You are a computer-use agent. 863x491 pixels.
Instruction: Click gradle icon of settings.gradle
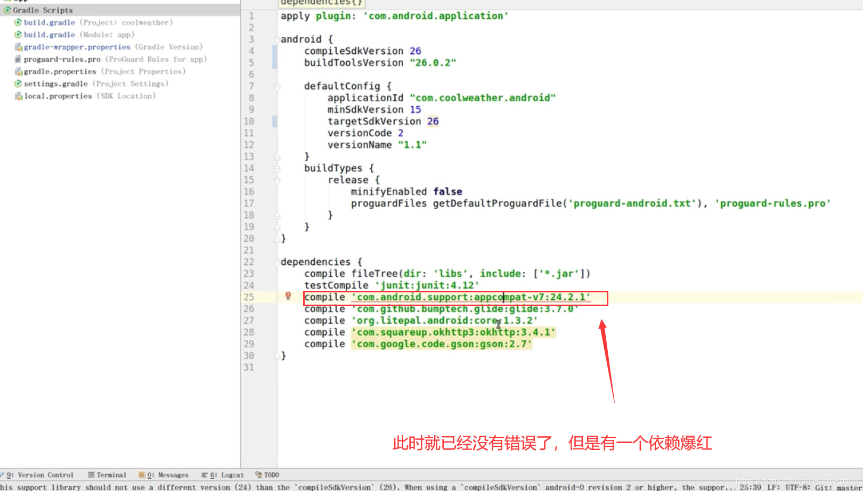pyautogui.click(x=18, y=84)
